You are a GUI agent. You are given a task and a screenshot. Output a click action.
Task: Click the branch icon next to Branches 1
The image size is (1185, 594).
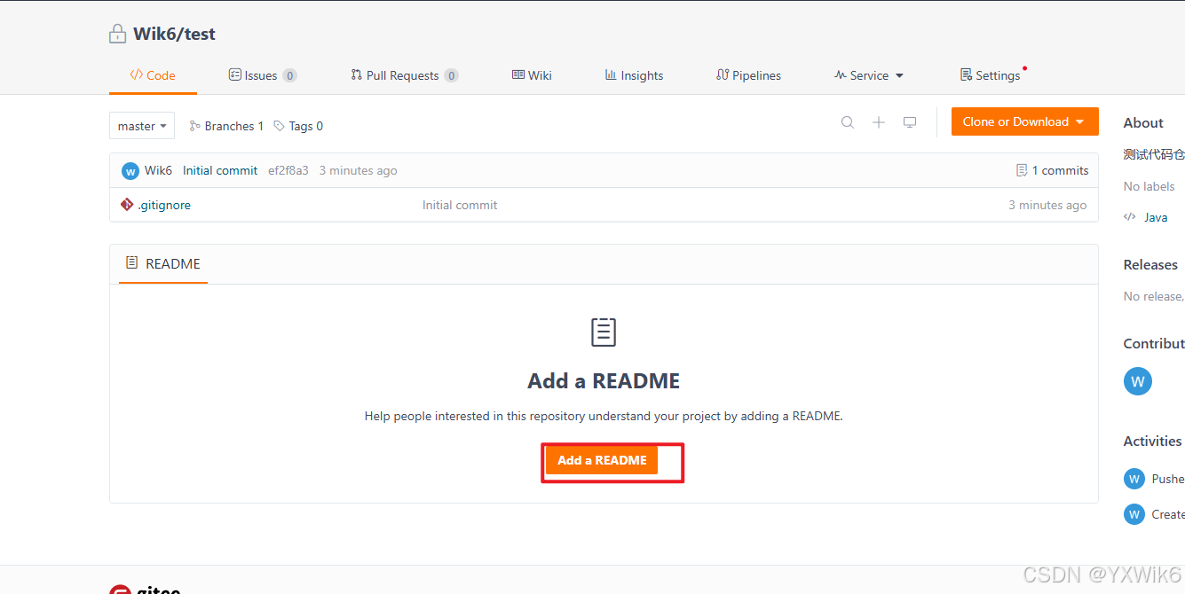point(195,126)
